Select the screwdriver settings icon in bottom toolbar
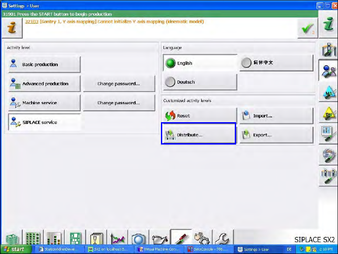The image size is (338, 254). click(x=181, y=237)
